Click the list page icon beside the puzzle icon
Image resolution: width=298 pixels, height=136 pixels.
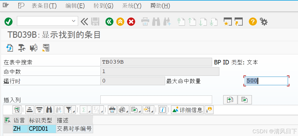tap(46, 48)
